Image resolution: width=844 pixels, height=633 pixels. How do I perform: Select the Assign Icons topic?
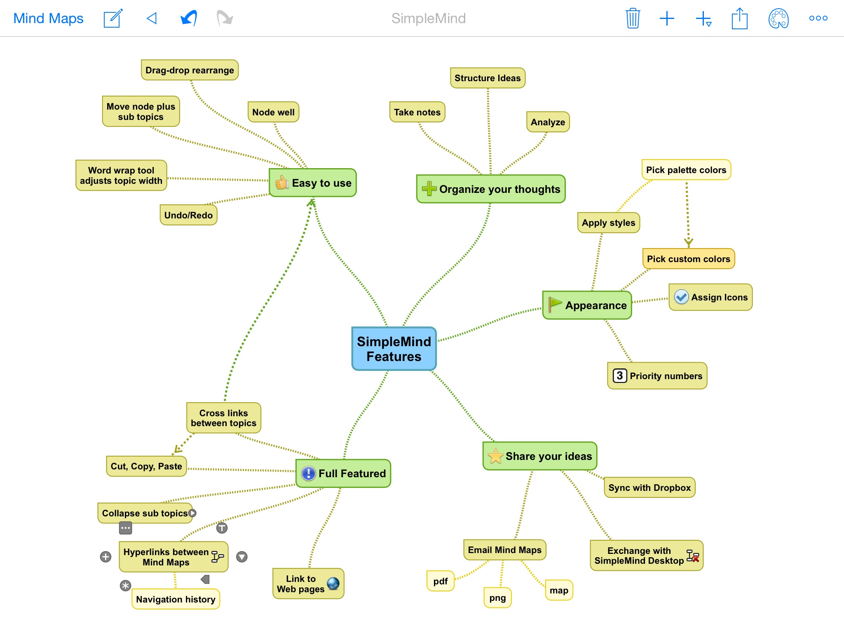(x=710, y=297)
